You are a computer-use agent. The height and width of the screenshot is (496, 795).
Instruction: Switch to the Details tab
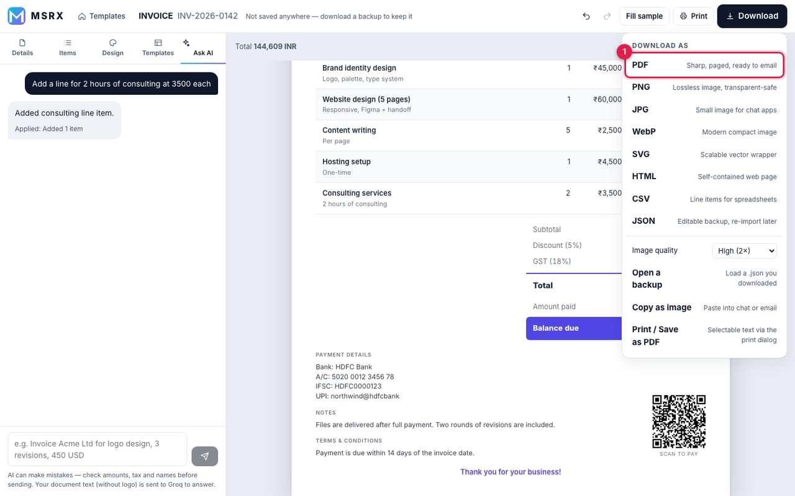click(22, 48)
